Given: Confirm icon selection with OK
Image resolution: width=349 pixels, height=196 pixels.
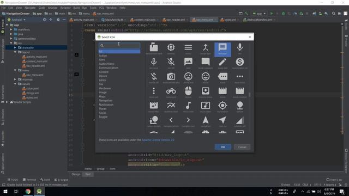Looking at the screenshot, I should click(x=223, y=147).
